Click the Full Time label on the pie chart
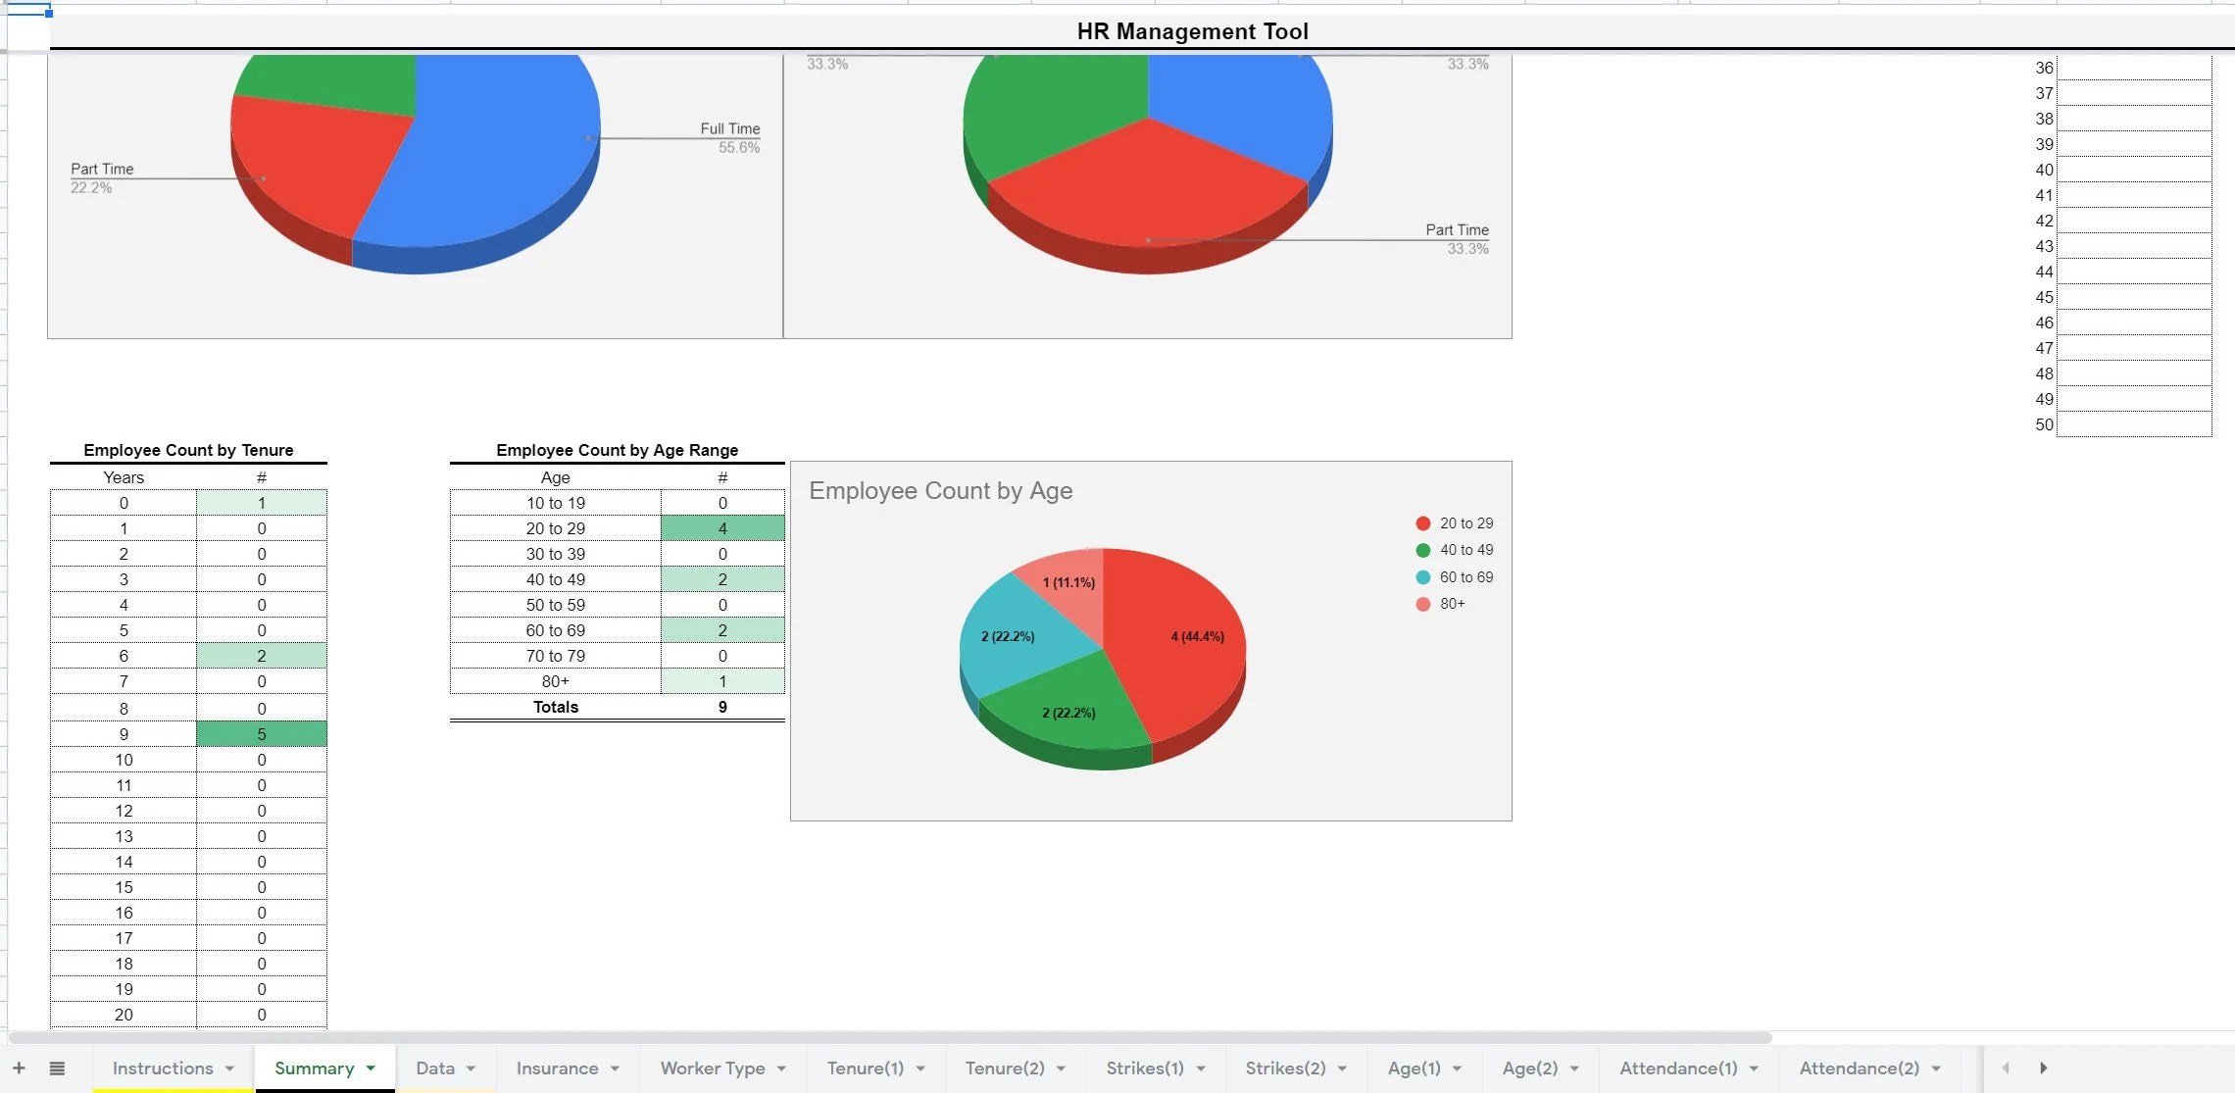 pos(727,128)
